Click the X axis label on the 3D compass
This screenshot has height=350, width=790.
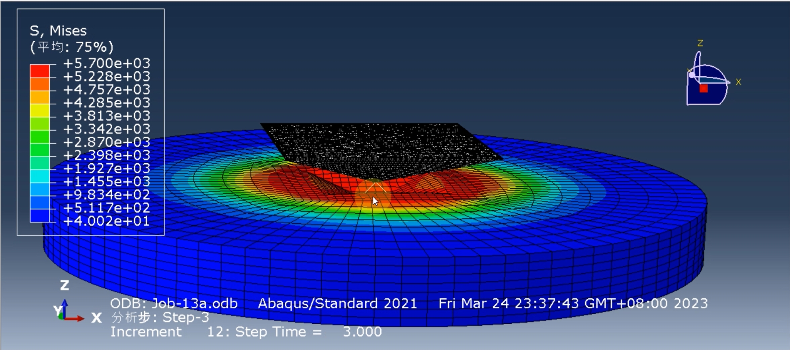738,82
